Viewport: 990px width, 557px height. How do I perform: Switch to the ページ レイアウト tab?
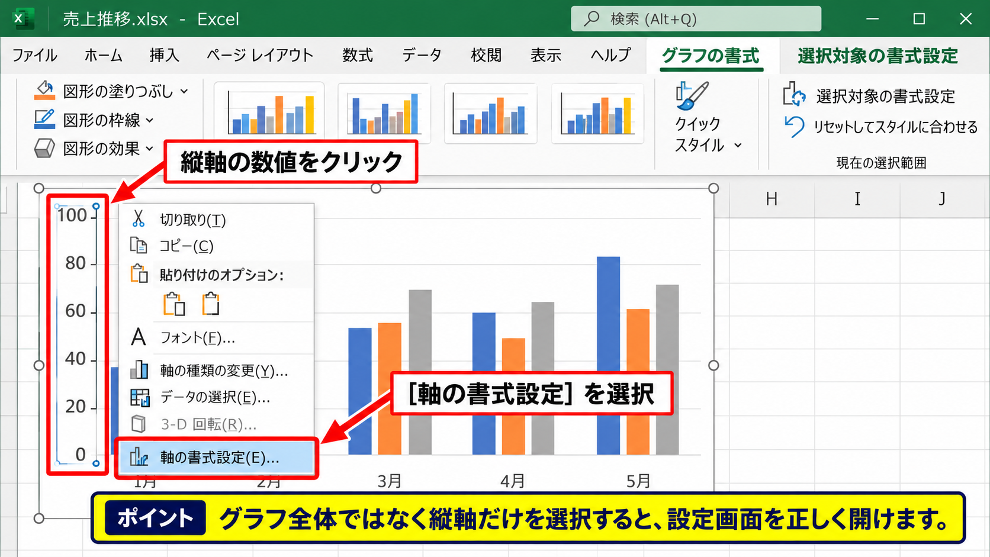coord(260,56)
